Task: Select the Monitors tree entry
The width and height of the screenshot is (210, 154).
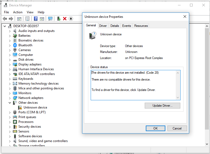Action: point(25,93)
